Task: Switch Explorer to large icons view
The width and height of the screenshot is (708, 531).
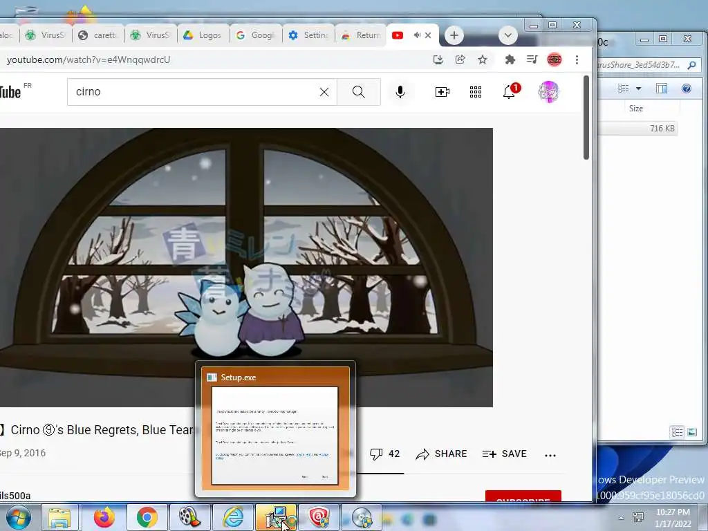Action: tap(692, 433)
